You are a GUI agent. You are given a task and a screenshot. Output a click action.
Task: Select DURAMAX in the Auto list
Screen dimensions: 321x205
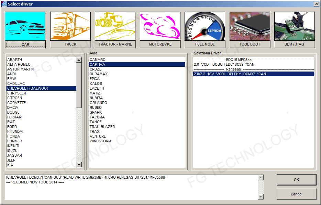pos(137,74)
